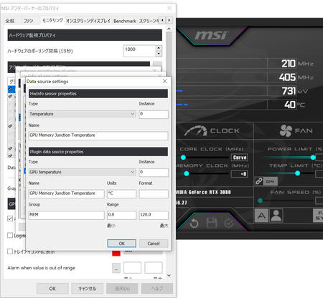Click the reset settings icon in Afterburner

click(x=194, y=223)
